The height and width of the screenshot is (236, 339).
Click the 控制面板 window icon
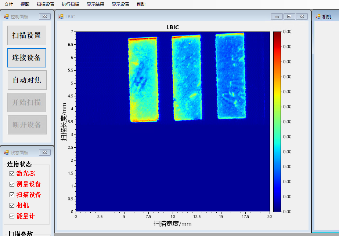click(6, 16)
